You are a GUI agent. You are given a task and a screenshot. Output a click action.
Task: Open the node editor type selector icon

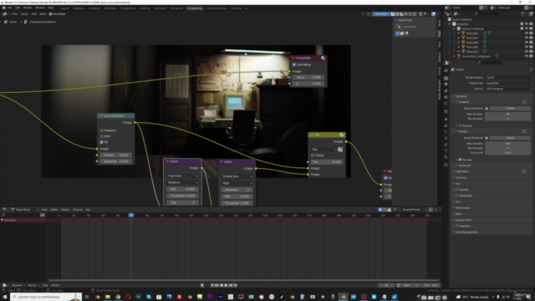(5, 14)
